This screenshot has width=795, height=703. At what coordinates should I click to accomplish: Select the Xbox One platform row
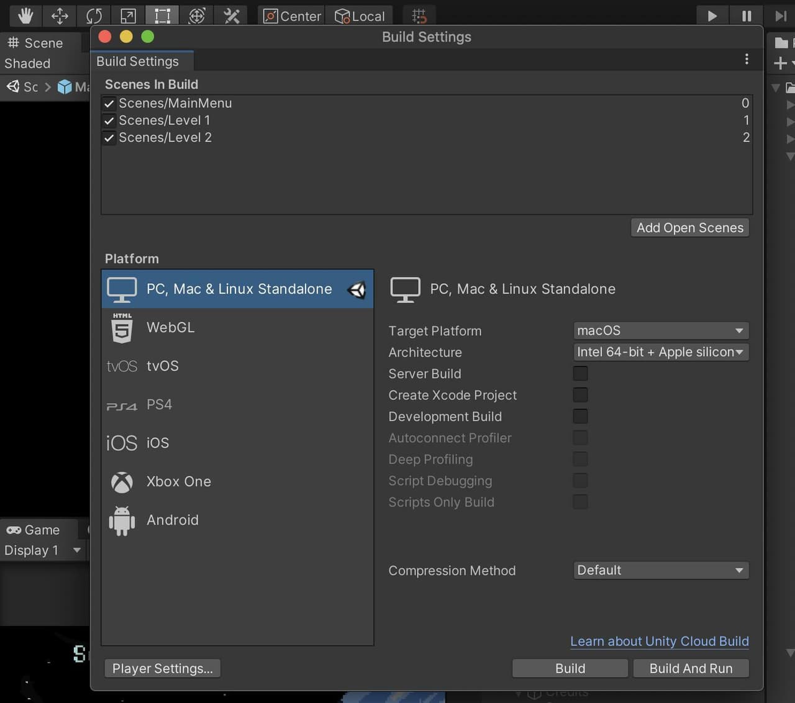(x=237, y=481)
